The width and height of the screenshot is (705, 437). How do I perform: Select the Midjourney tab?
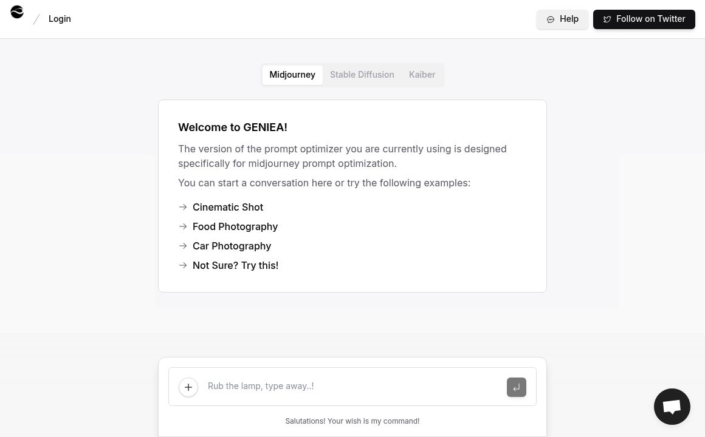(292, 75)
